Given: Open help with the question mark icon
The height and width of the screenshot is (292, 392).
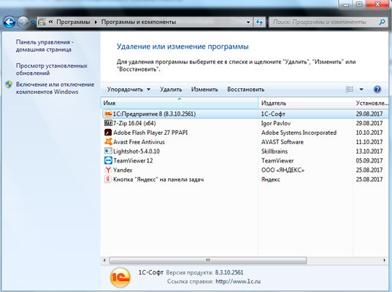Looking at the screenshot, I should (x=377, y=90).
